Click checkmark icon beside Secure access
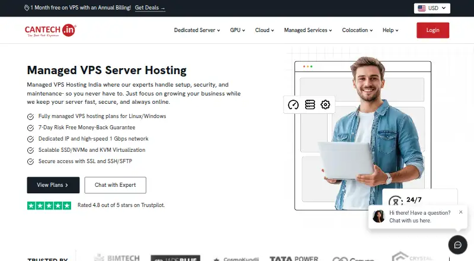The height and width of the screenshot is (261, 474). coord(31,161)
